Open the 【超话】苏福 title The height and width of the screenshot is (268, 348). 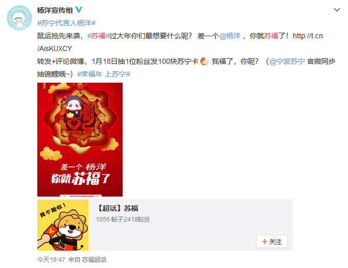click(x=118, y=208)
